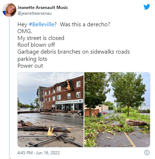Image resolution: width=155 pixels, height=159 pixels.
Task: Open the #Belleville hashtag link
Action: click(42, 24)
